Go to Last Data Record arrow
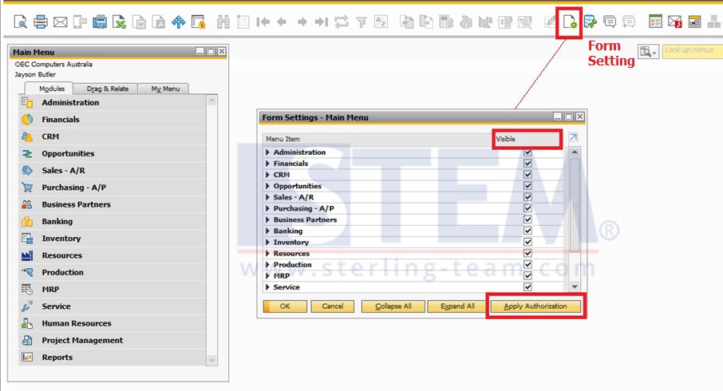Screen dimensions: 723x391 click(x=322, y=22)
